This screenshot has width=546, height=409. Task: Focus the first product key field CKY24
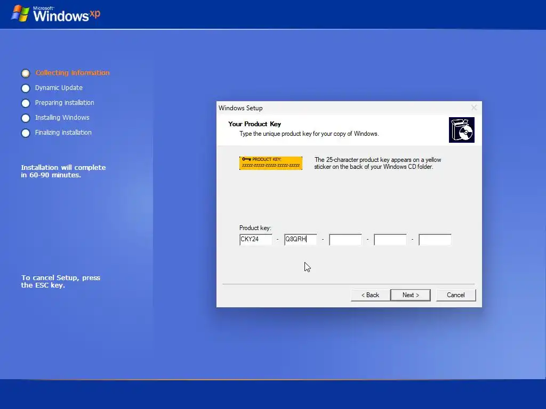[x=255, y=239]
